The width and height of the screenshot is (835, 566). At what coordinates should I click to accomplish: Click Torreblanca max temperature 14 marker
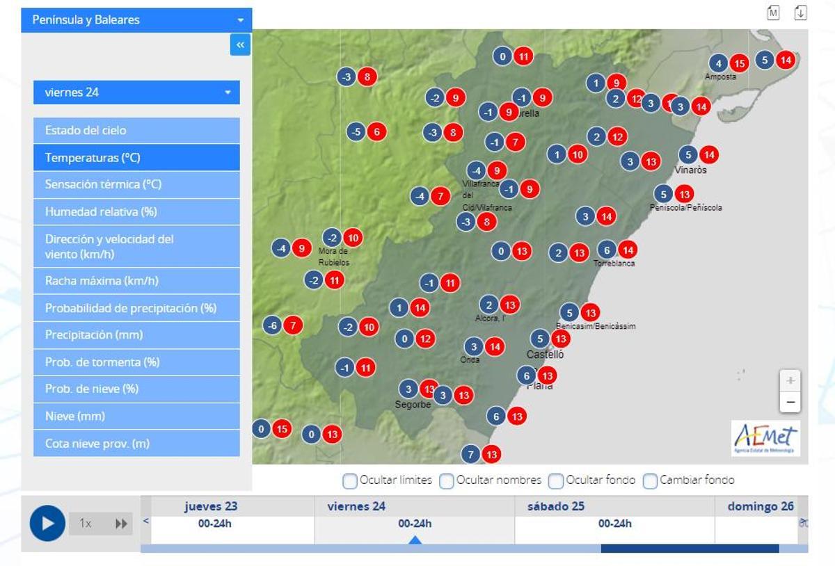point(628,250)
